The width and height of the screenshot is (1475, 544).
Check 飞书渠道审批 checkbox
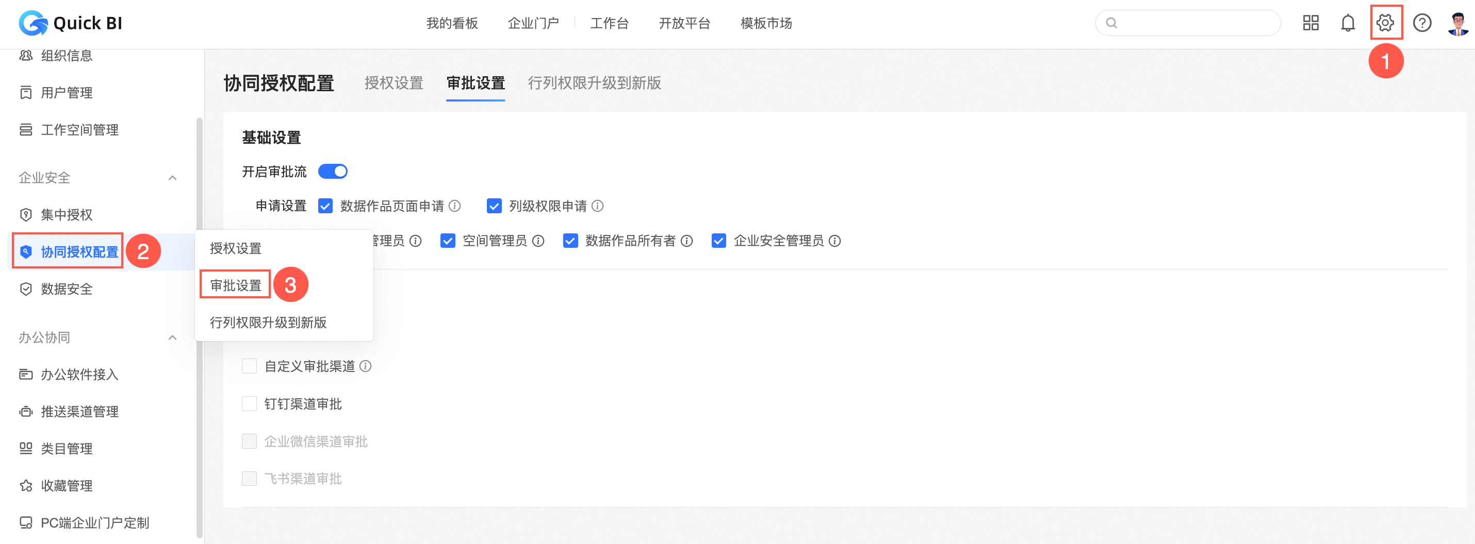click(249, 478)
